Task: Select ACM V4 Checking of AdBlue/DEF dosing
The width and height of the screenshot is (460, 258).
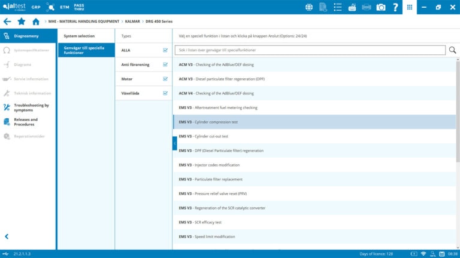Action: [x=314, y=93]
